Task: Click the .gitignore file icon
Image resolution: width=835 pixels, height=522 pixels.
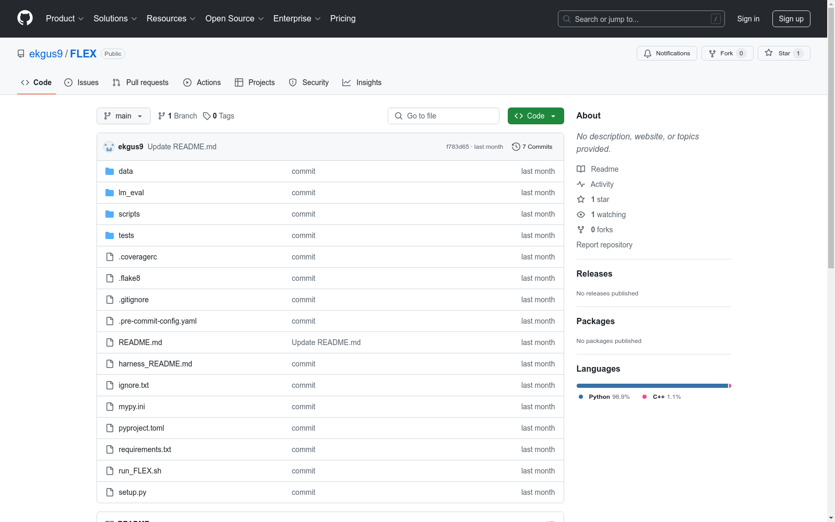Action: (110, 300)
